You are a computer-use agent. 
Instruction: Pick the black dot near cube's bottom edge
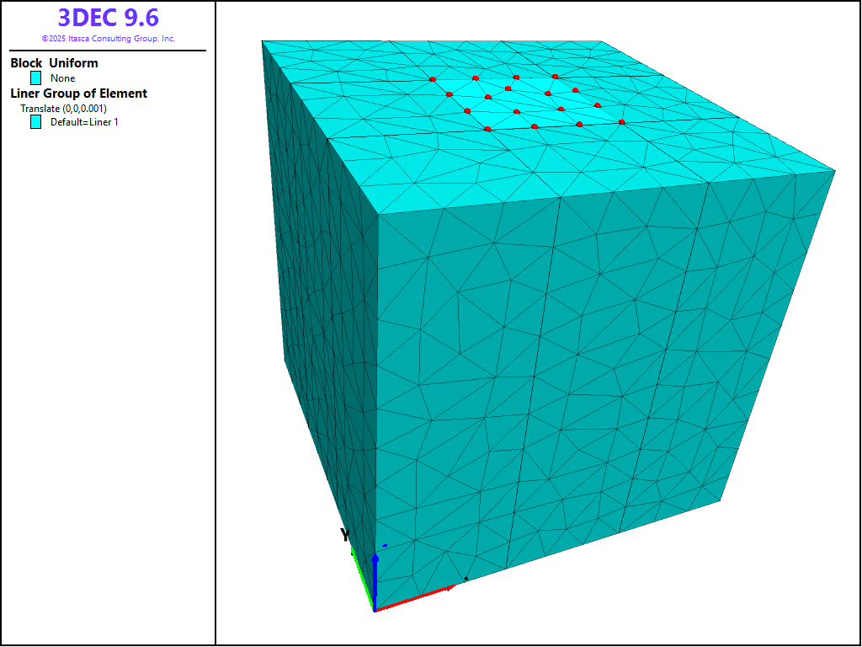(x=466, y=579)
